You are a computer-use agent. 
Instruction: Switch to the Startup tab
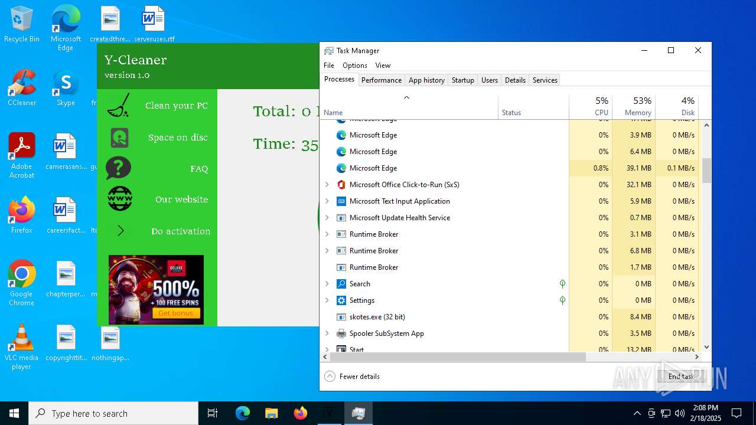[463, 80]
